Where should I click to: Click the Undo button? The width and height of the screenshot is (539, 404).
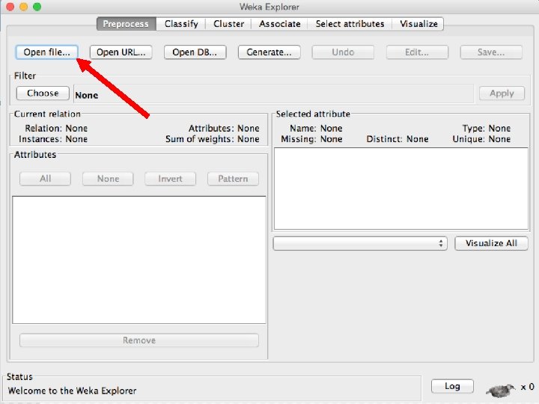[343, 52]
